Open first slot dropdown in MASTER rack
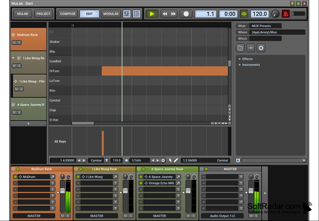Screen dimensions: 319x221 point(241,177)
